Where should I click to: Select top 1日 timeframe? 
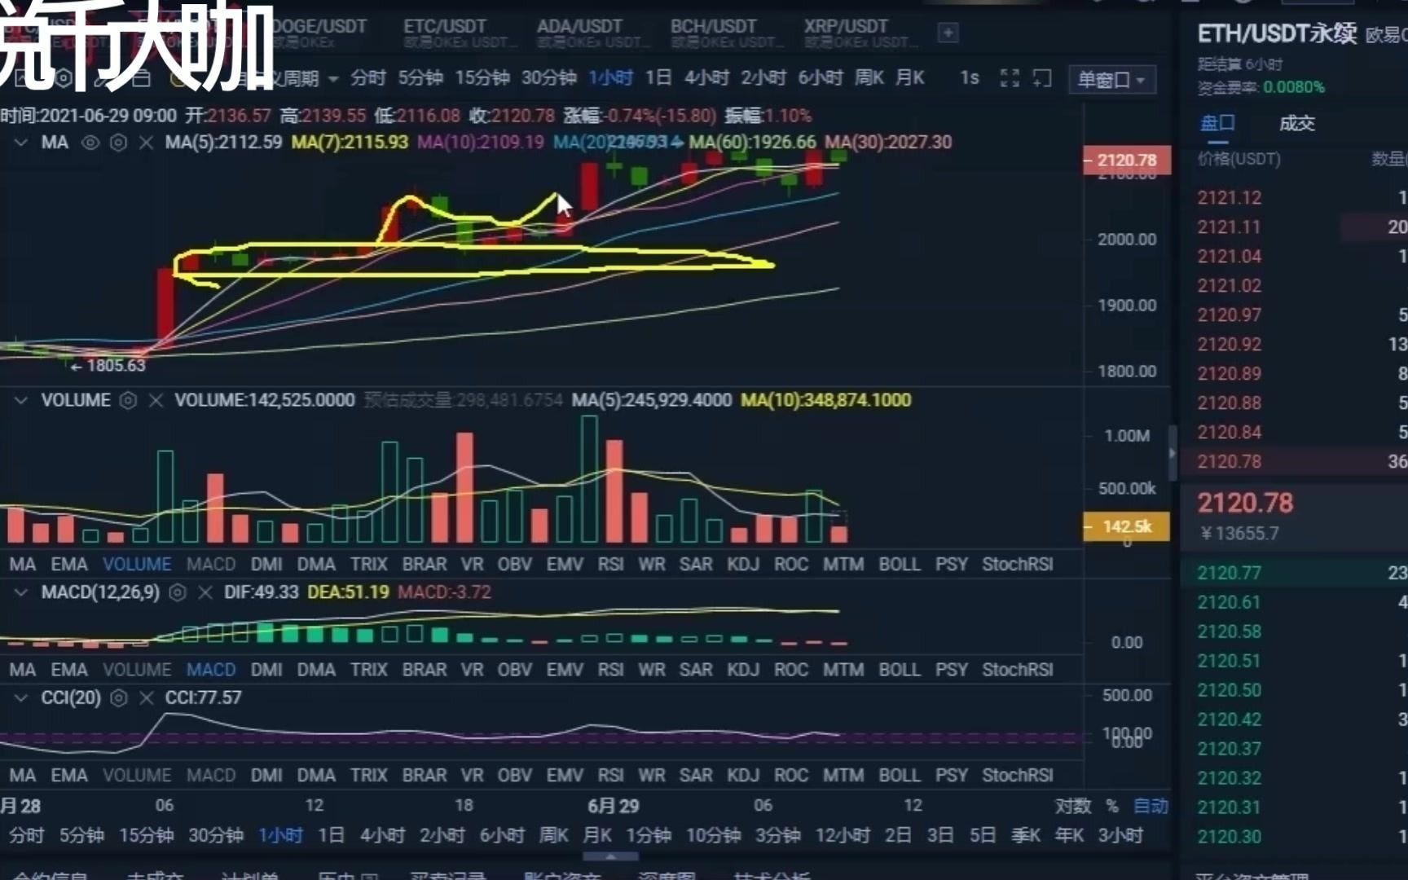[658, 78]
